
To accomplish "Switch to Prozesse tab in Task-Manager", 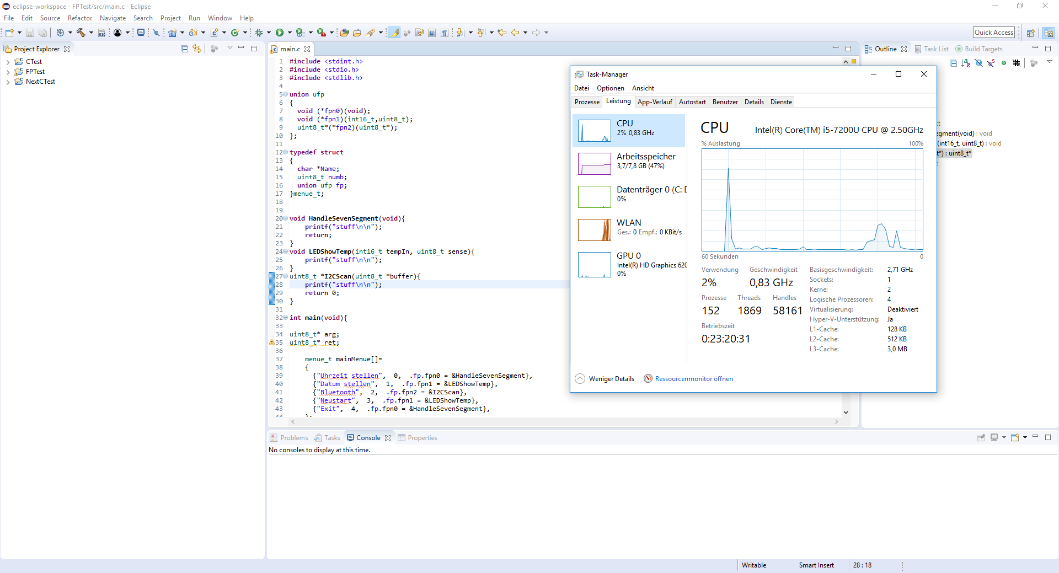I will 587,102.
